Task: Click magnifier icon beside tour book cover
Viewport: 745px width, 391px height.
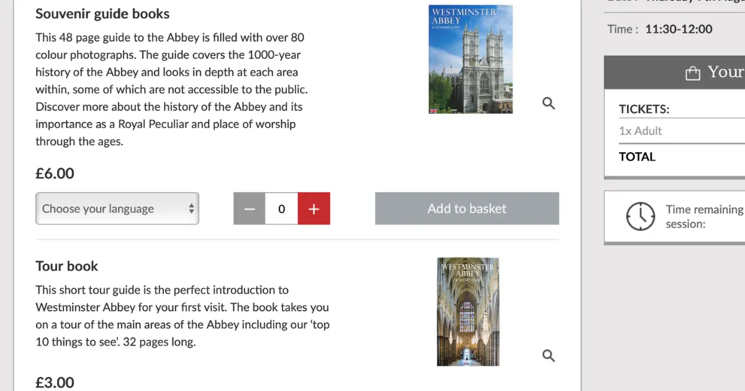Action: tap(548, 355)
